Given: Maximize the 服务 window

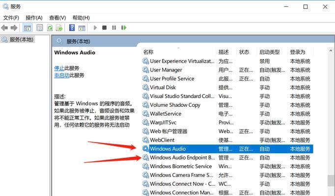Looking at the screenshot, I should [306, 6].
